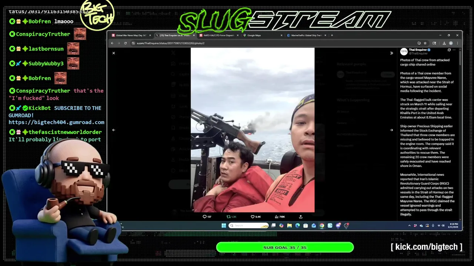The width and height of the screenshot is (474, 266).
Task: Collapse the tweet sidebar with double chevron
Action: (x=391, y=53)
